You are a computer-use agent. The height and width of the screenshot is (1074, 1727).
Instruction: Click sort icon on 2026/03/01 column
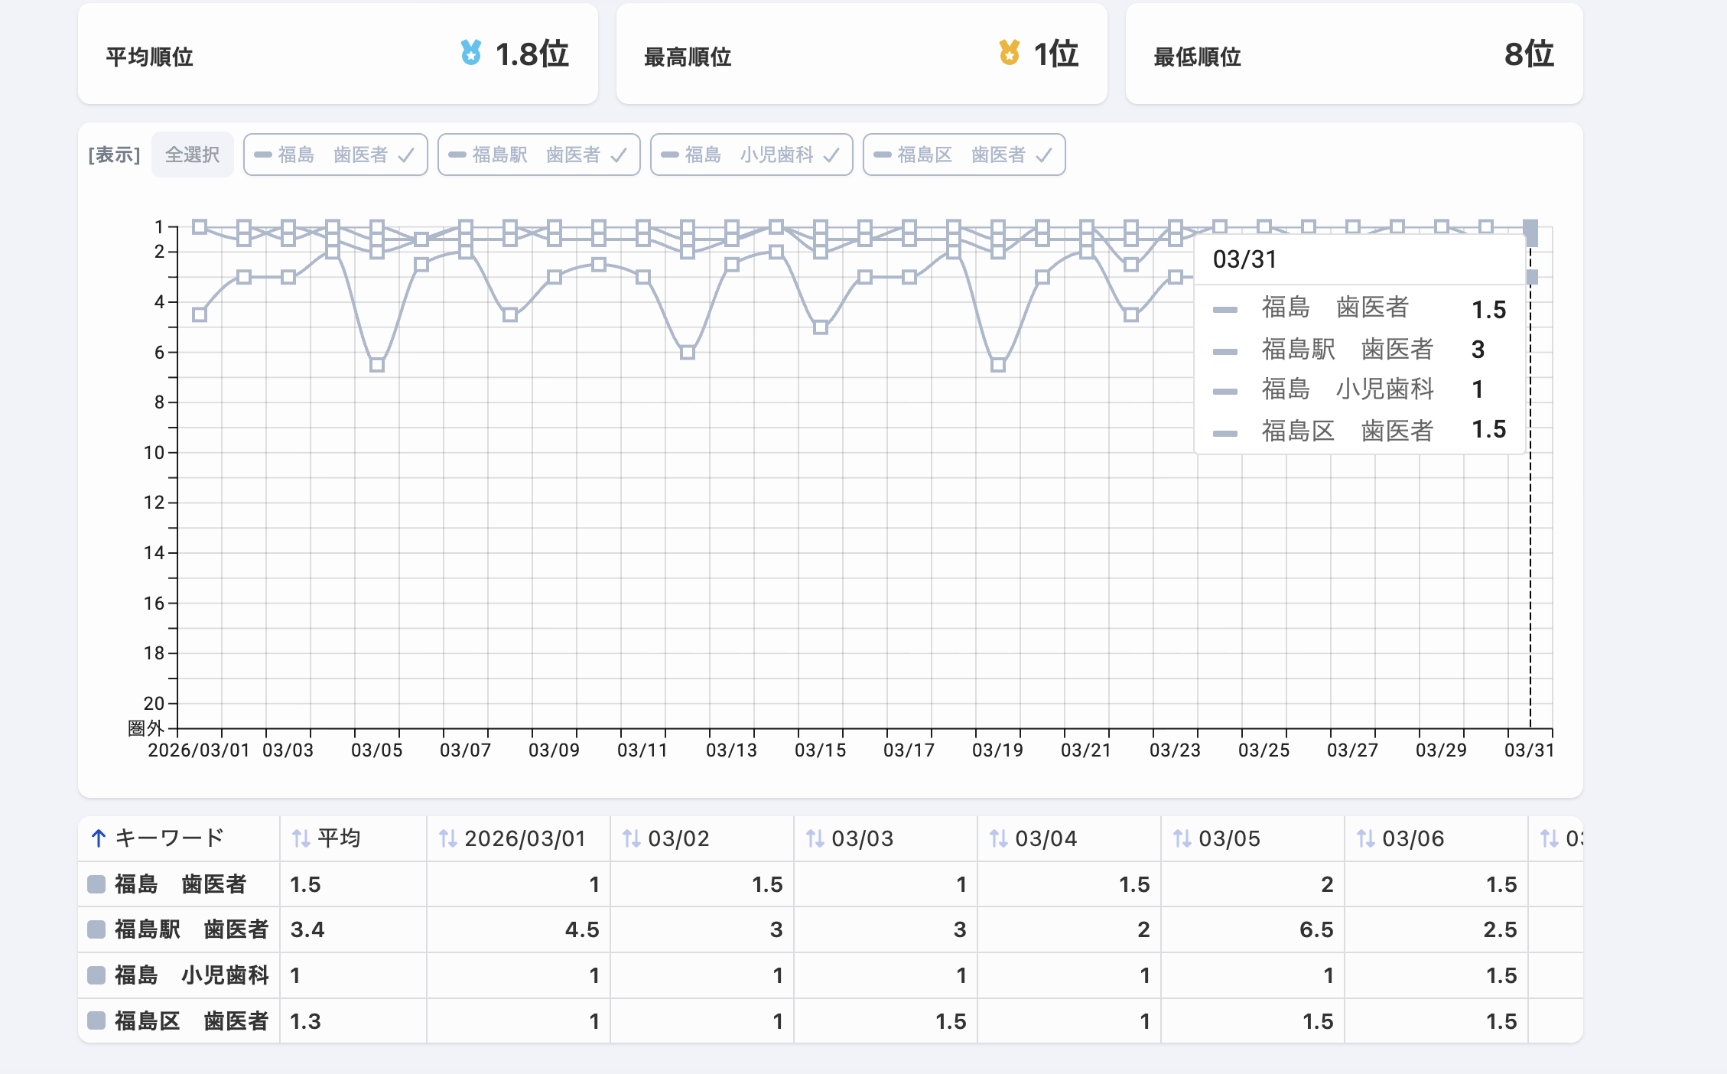click(x=447, y=839)
